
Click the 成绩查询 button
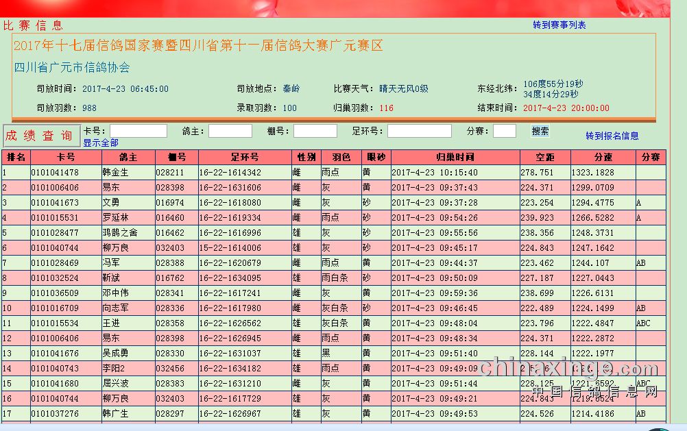pos(40,136)
